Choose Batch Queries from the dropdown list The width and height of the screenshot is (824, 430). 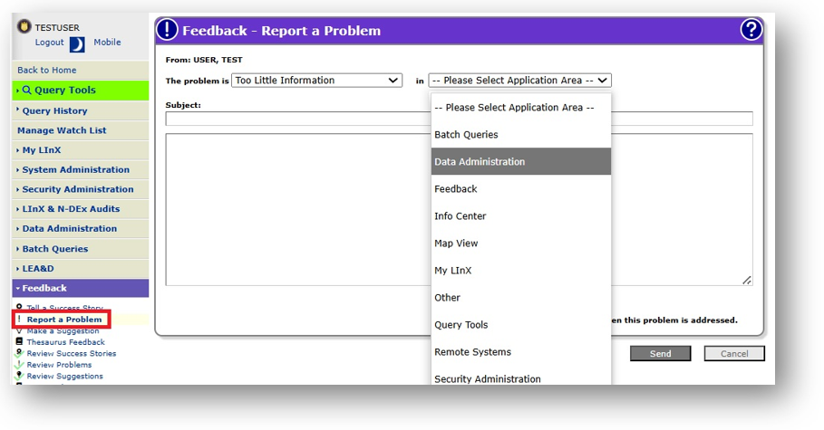coord(521,134)
